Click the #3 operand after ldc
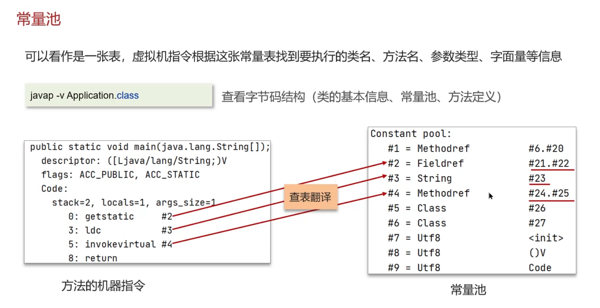 coord(167,230)
